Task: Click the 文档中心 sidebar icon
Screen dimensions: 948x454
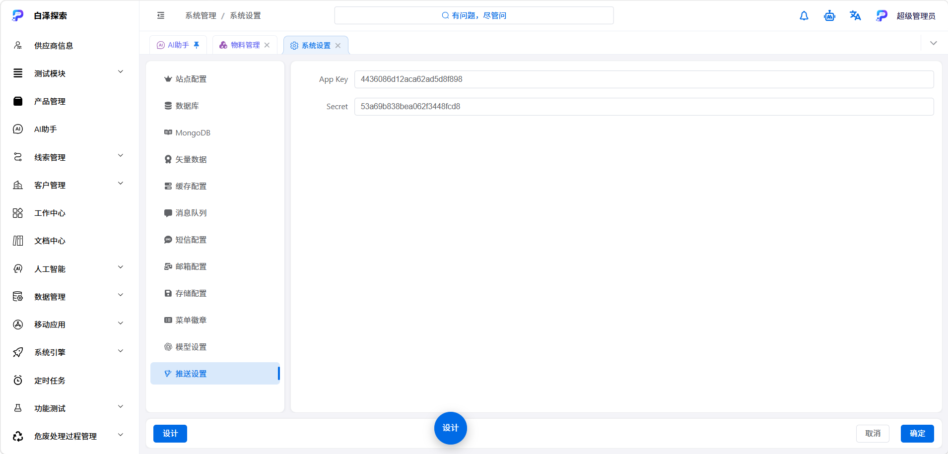Action: point(18,241)
